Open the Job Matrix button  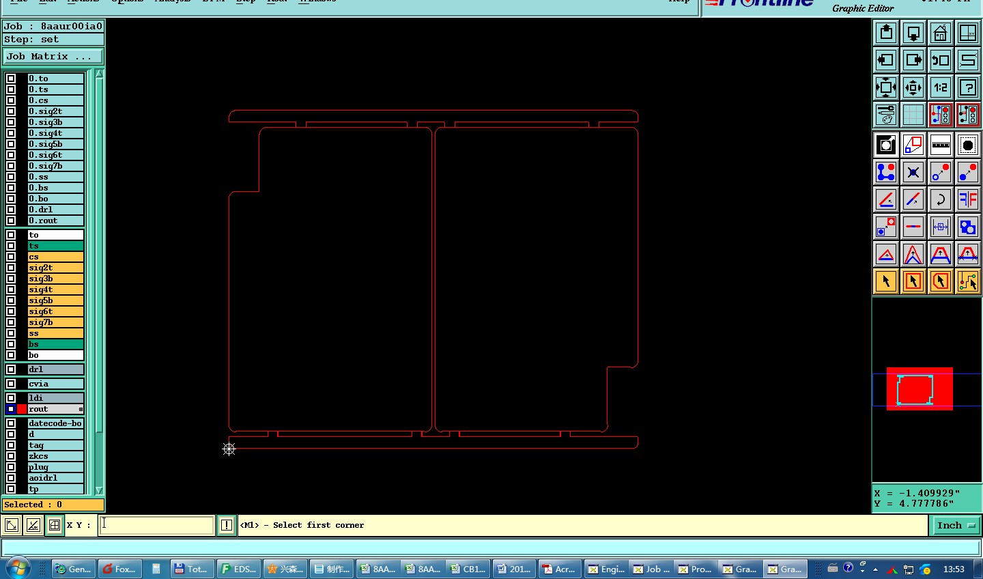pyautogui.click(x=53, y=57)
